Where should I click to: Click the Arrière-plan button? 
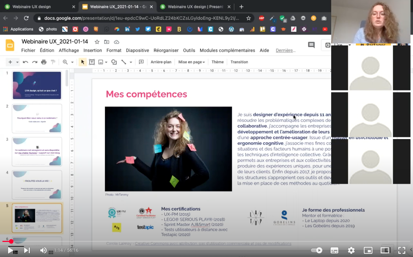point(161,62)
